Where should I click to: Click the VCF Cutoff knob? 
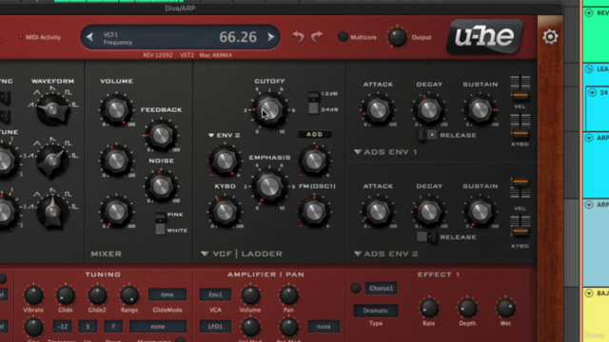point(269,110)
